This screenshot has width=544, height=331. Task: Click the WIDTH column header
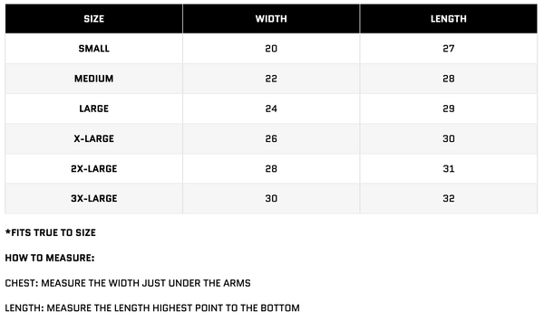point(271,19)
